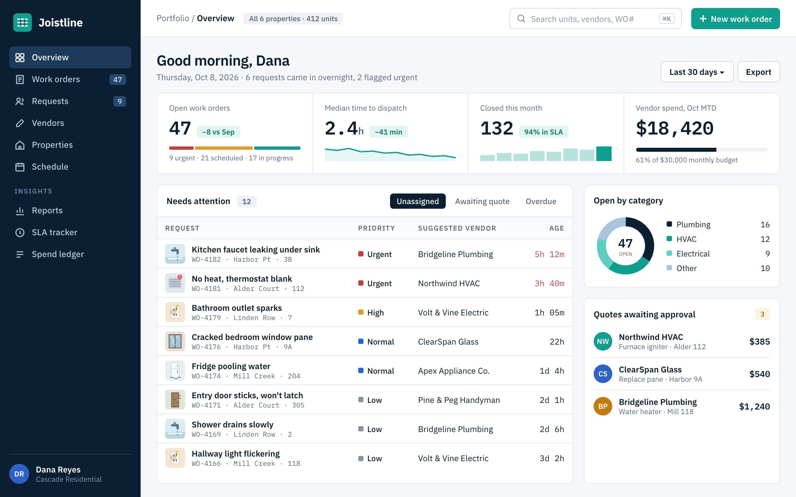Click the New work order button
The width and height of the screenshot is (796, 497).
tap(735, 19)
